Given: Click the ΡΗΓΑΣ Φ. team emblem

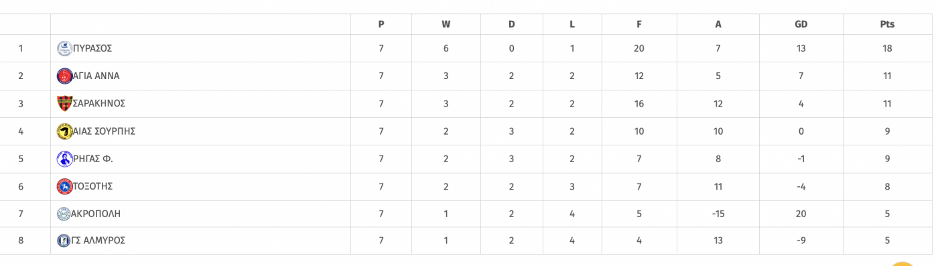Looking at the screenshot, I should click(x=64, y=159).
